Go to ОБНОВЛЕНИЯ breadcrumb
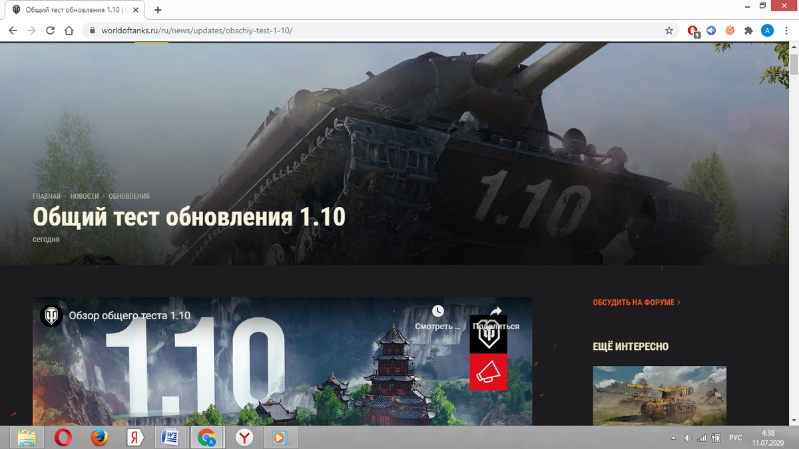This screenshot has width=799, height=449. click(129, 196)
